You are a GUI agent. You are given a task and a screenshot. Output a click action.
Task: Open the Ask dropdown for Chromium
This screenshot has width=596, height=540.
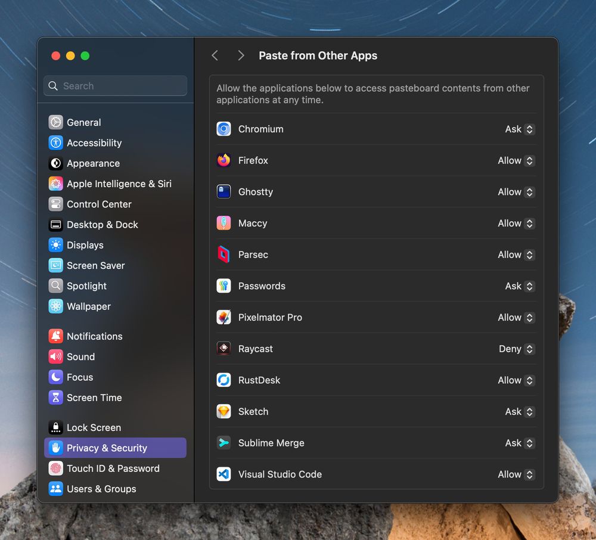click(519, 129)
